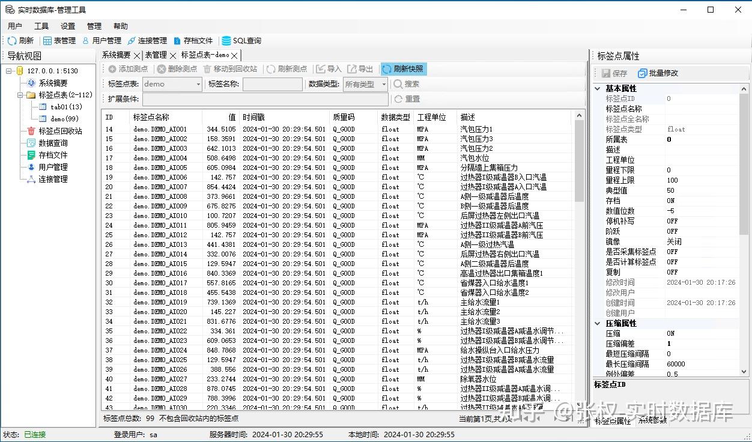Click 刷新测点 refresh points icon
752x442 pixels.
[271, 69]
